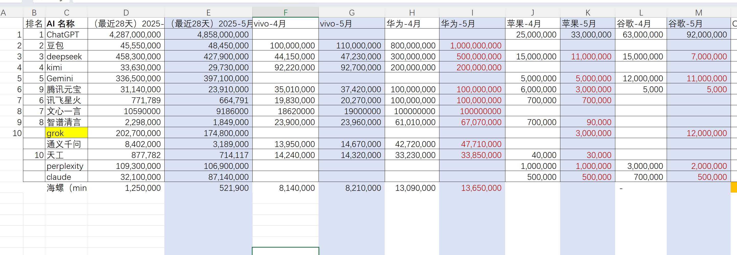The height and width of the screenshot is (255, 737).
Task: Select red value 1,000,000,000 in 华为-5月
Action: pyautogui.click(x=472, y=45)
